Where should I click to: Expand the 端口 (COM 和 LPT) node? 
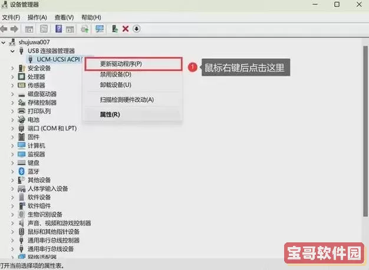pyautogui.click(x=13, y=128)
